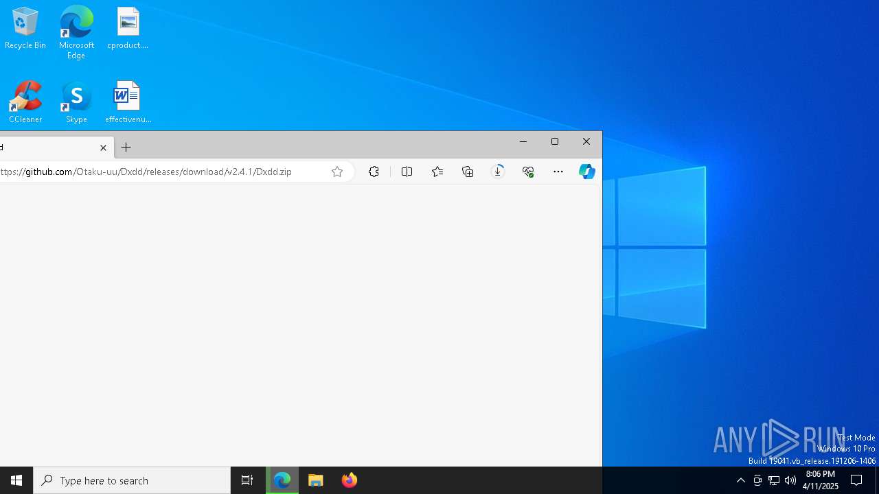Open the Collections panel in Edge

point(468,172)
